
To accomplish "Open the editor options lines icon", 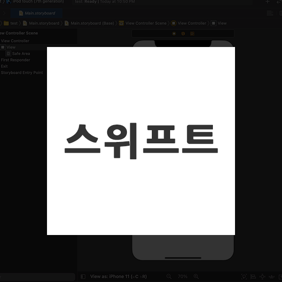I will click(270, 13).
